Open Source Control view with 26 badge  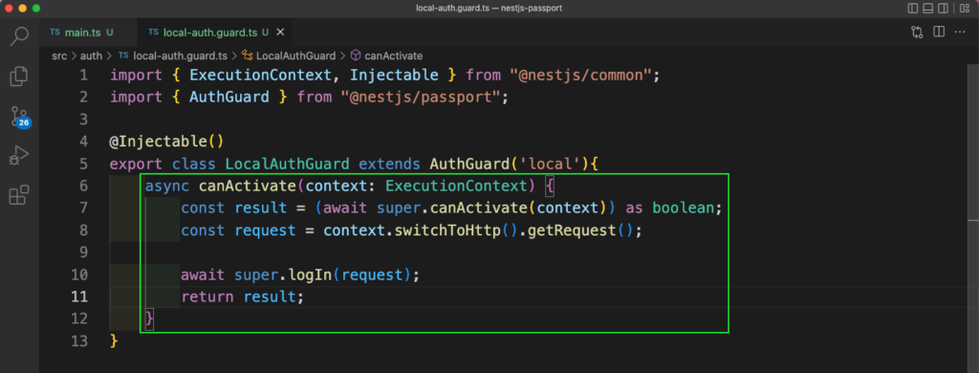19,117
